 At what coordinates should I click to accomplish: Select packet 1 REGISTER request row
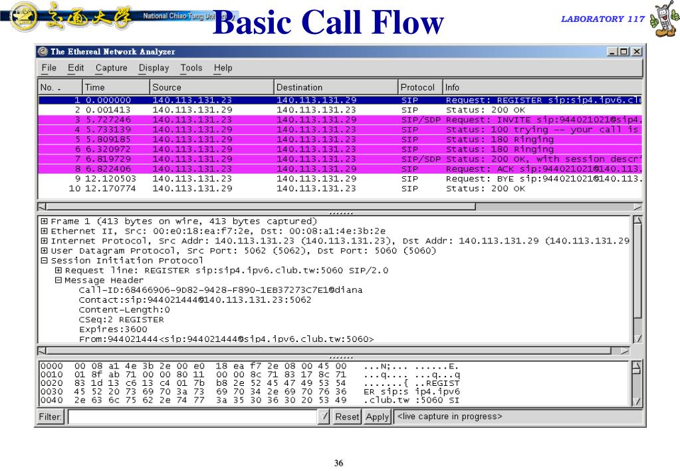[340, 100]
